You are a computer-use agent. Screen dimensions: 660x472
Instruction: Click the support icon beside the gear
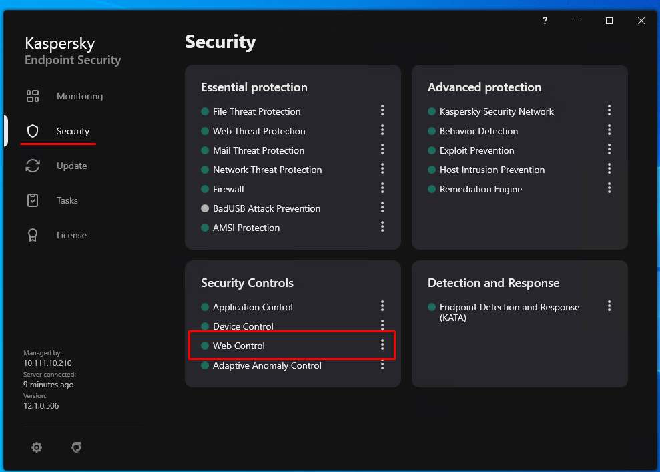point(77,447)
